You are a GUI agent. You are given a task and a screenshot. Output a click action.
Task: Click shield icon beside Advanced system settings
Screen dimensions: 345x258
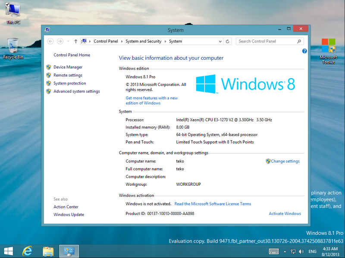point(49,92)
